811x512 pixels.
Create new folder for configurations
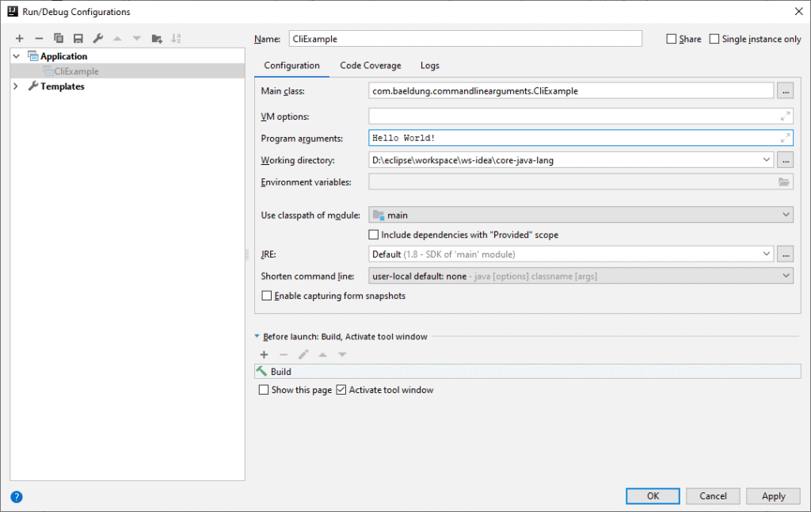pyautogui.click(x=157, y=38)
